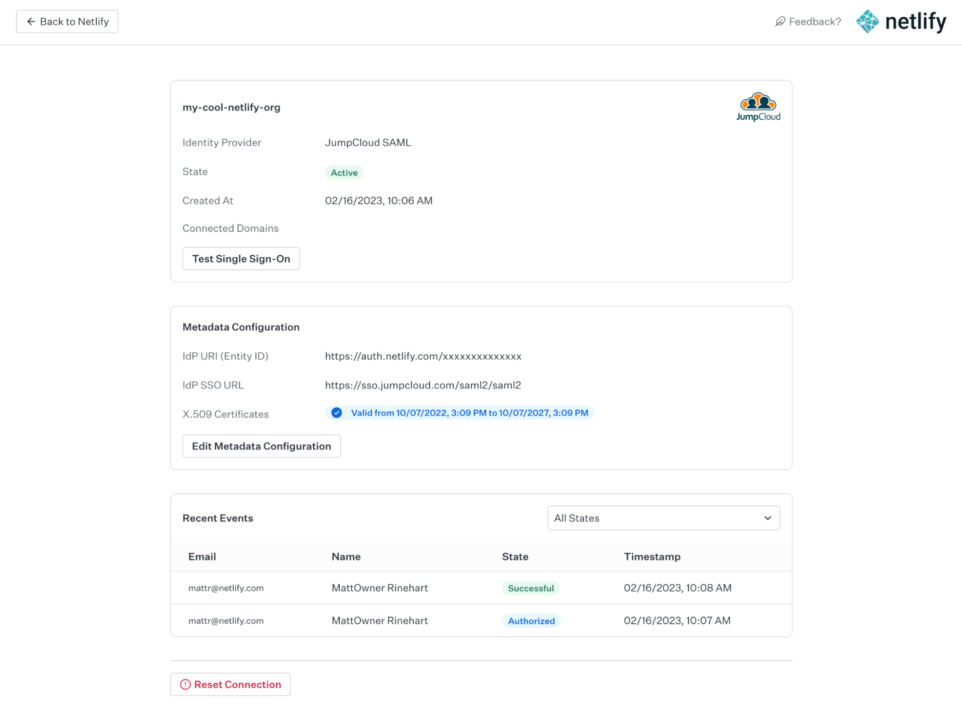The width and height of the screenshot is (962, 715).
Task: Click the Successful status badge
Action: [x=530, y=588]
